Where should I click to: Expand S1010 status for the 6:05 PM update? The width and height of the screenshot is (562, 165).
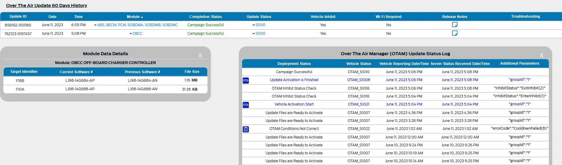tap(253, 25)
